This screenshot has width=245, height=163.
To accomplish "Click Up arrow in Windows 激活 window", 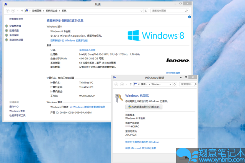I will pyautogui.click(x=131, y=84).
